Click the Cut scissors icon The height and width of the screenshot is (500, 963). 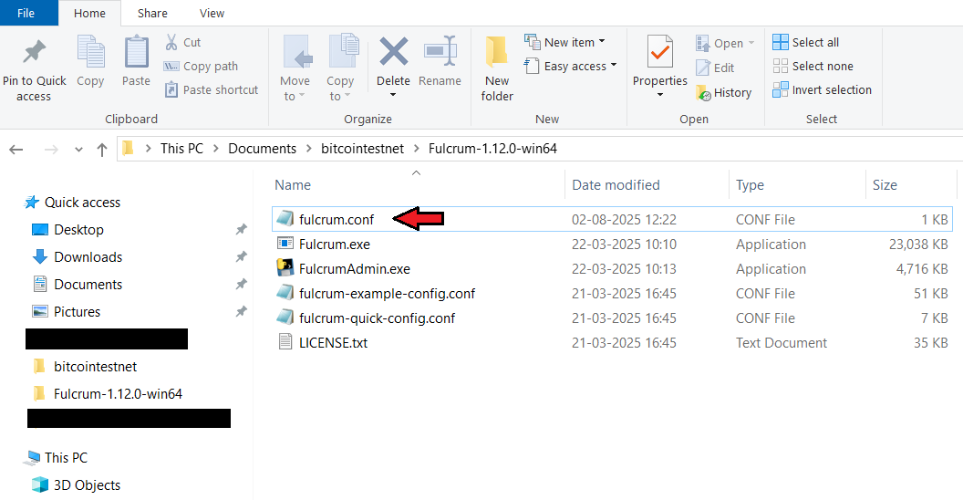pos(171,42)
